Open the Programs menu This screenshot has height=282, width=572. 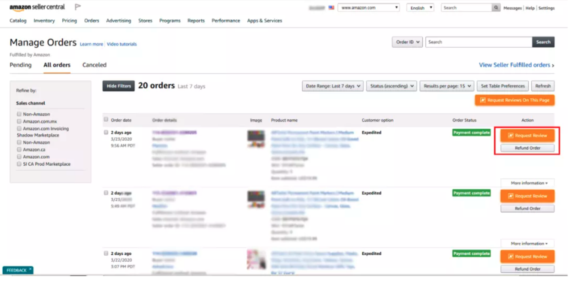pos(170,21)
